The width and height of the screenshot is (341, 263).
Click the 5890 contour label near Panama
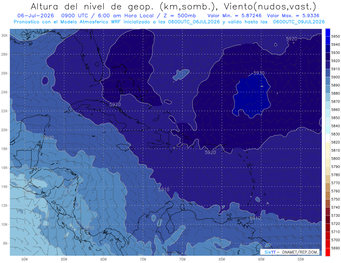[x=89, y=228]
